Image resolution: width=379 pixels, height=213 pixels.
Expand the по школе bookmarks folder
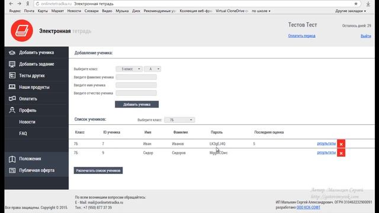[261, 11]
